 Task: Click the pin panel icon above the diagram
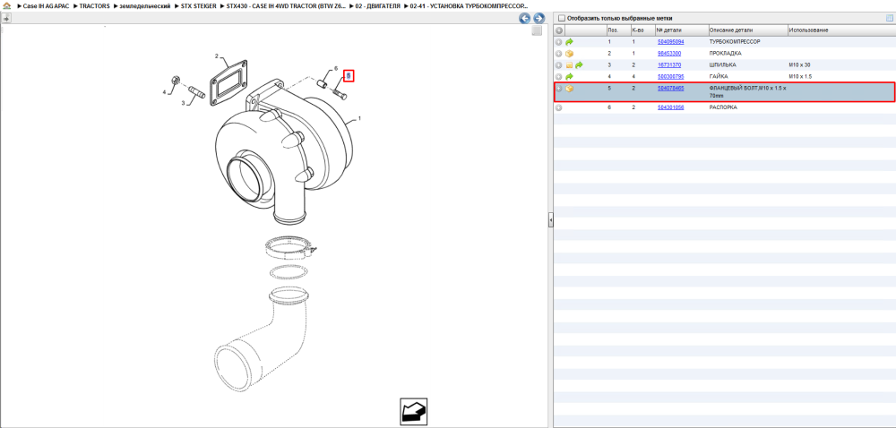click(6, 18)
